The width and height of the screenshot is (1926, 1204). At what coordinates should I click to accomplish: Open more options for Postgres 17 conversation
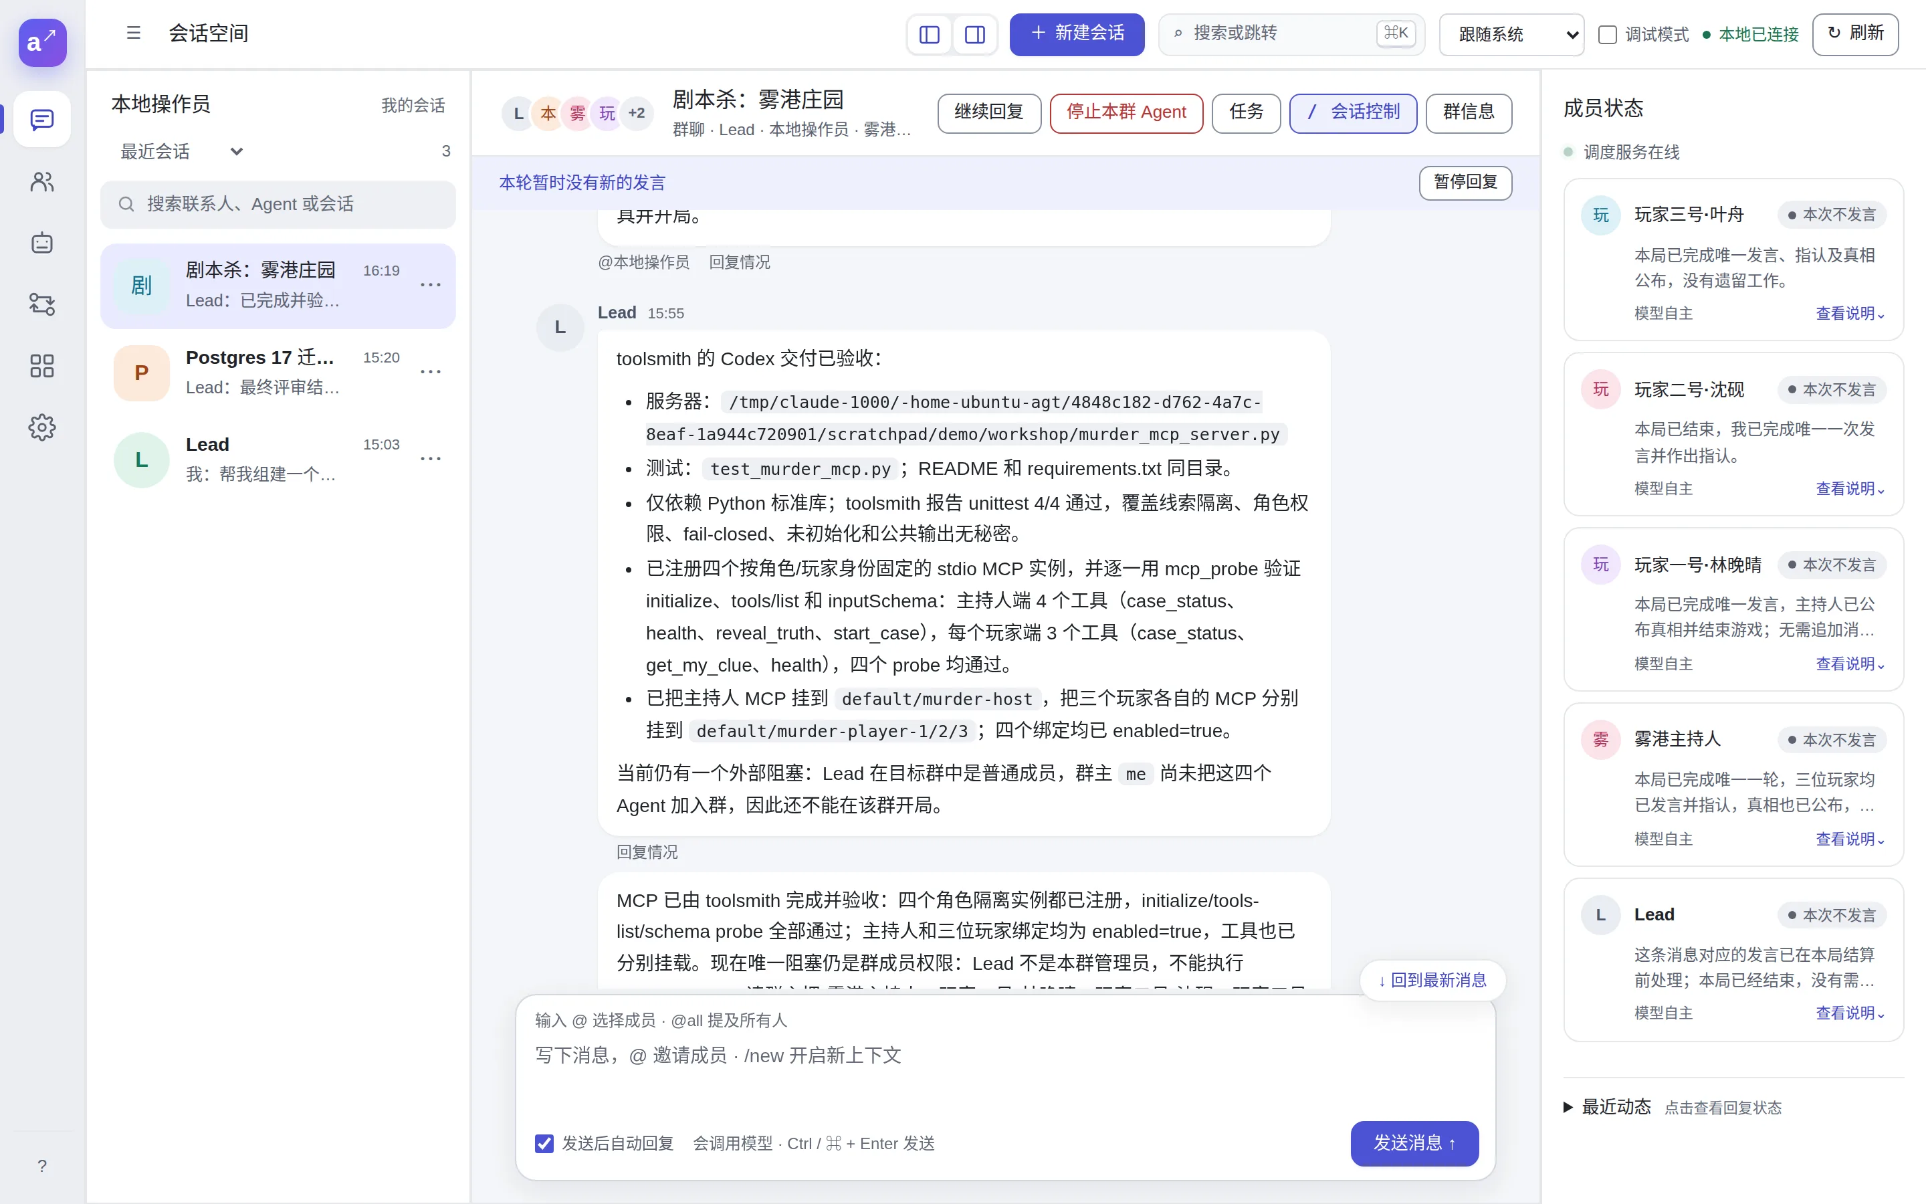pyautogui.click(x=431, y=372)
